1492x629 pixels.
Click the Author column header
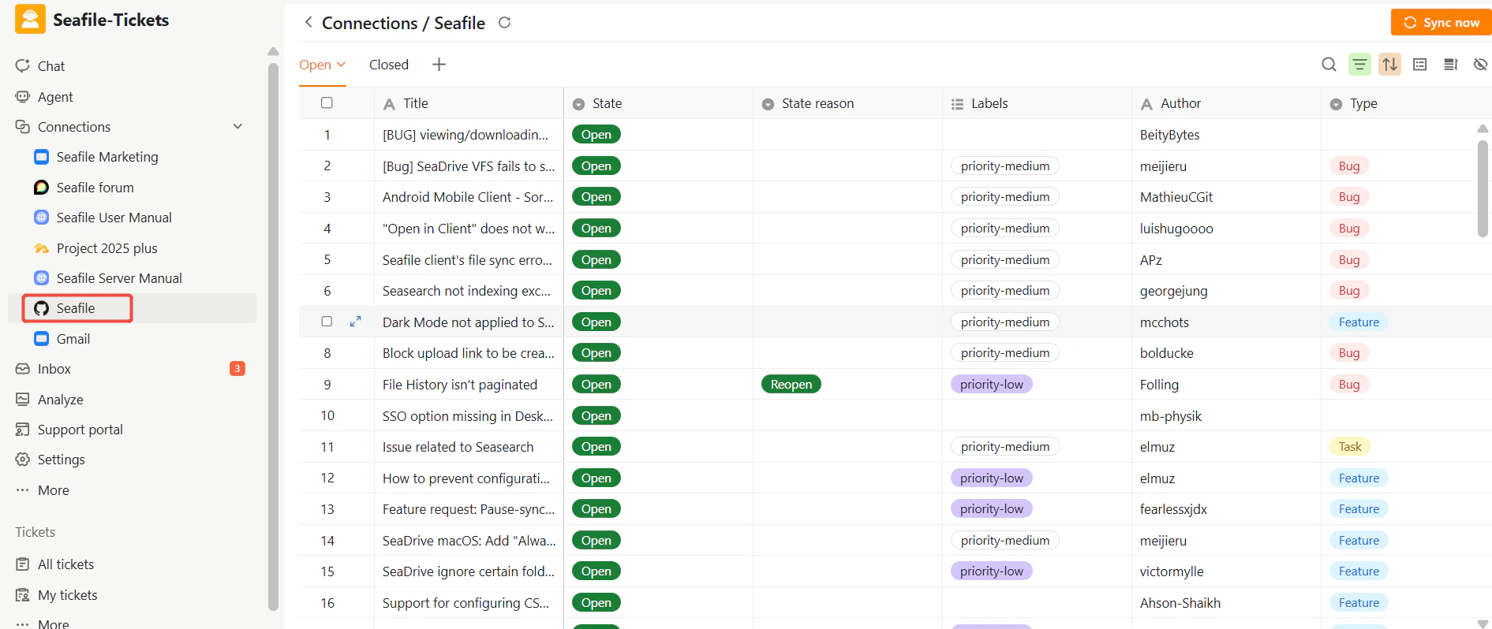[1226, 103]
